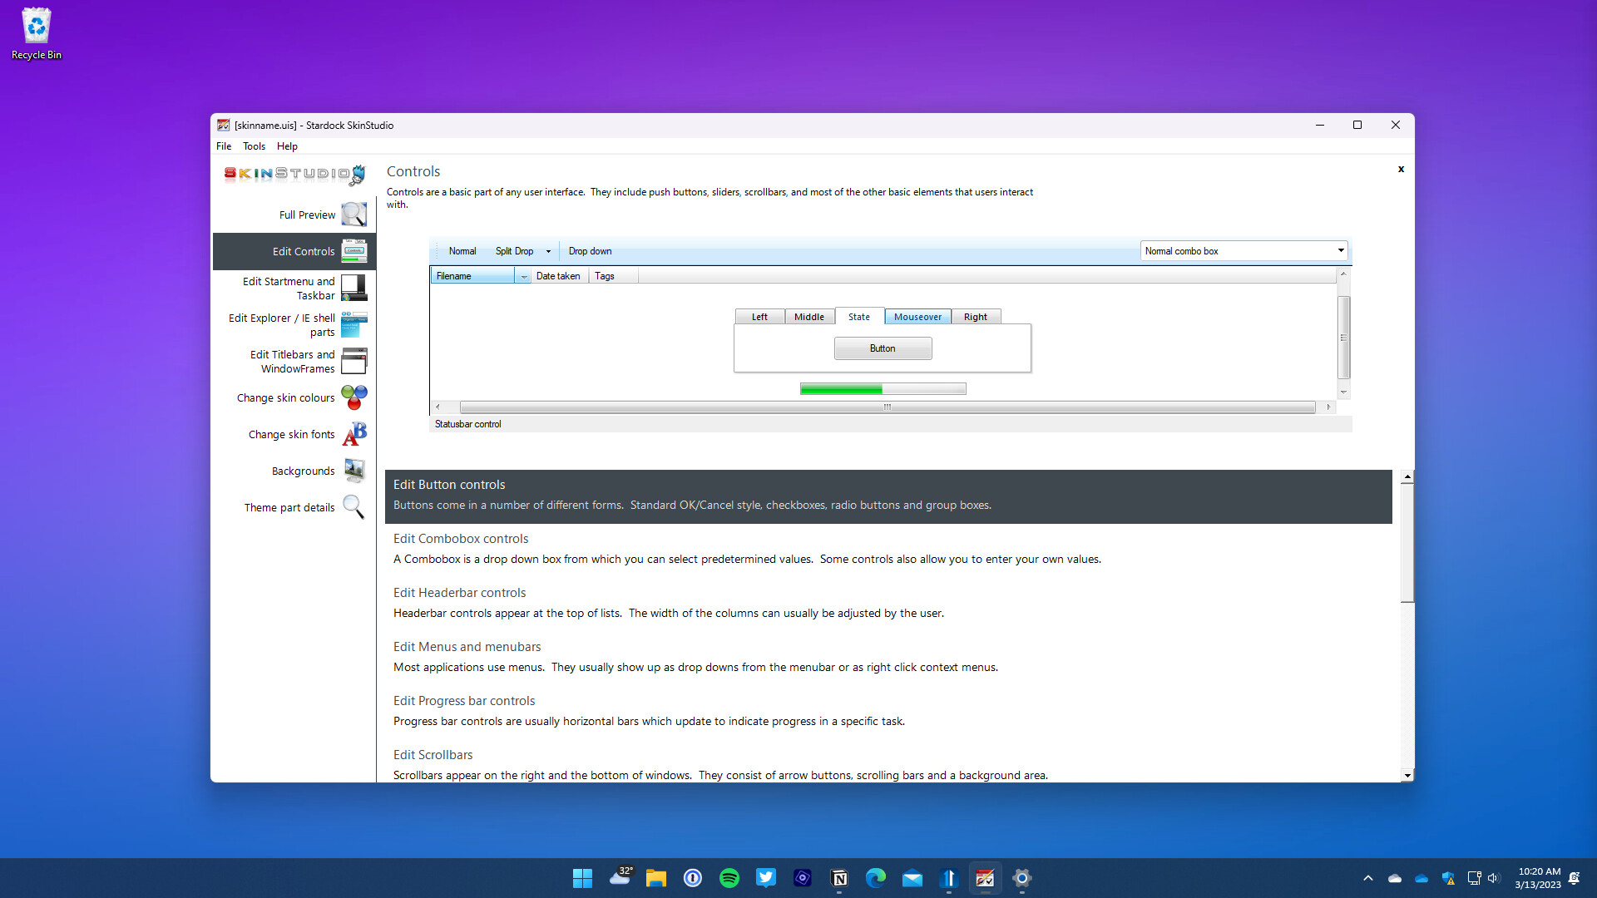Expand the Normal combo box dropdown
Image resolution: width=1597 pixels, height=898 pixels.
(x=1340, y=250)
